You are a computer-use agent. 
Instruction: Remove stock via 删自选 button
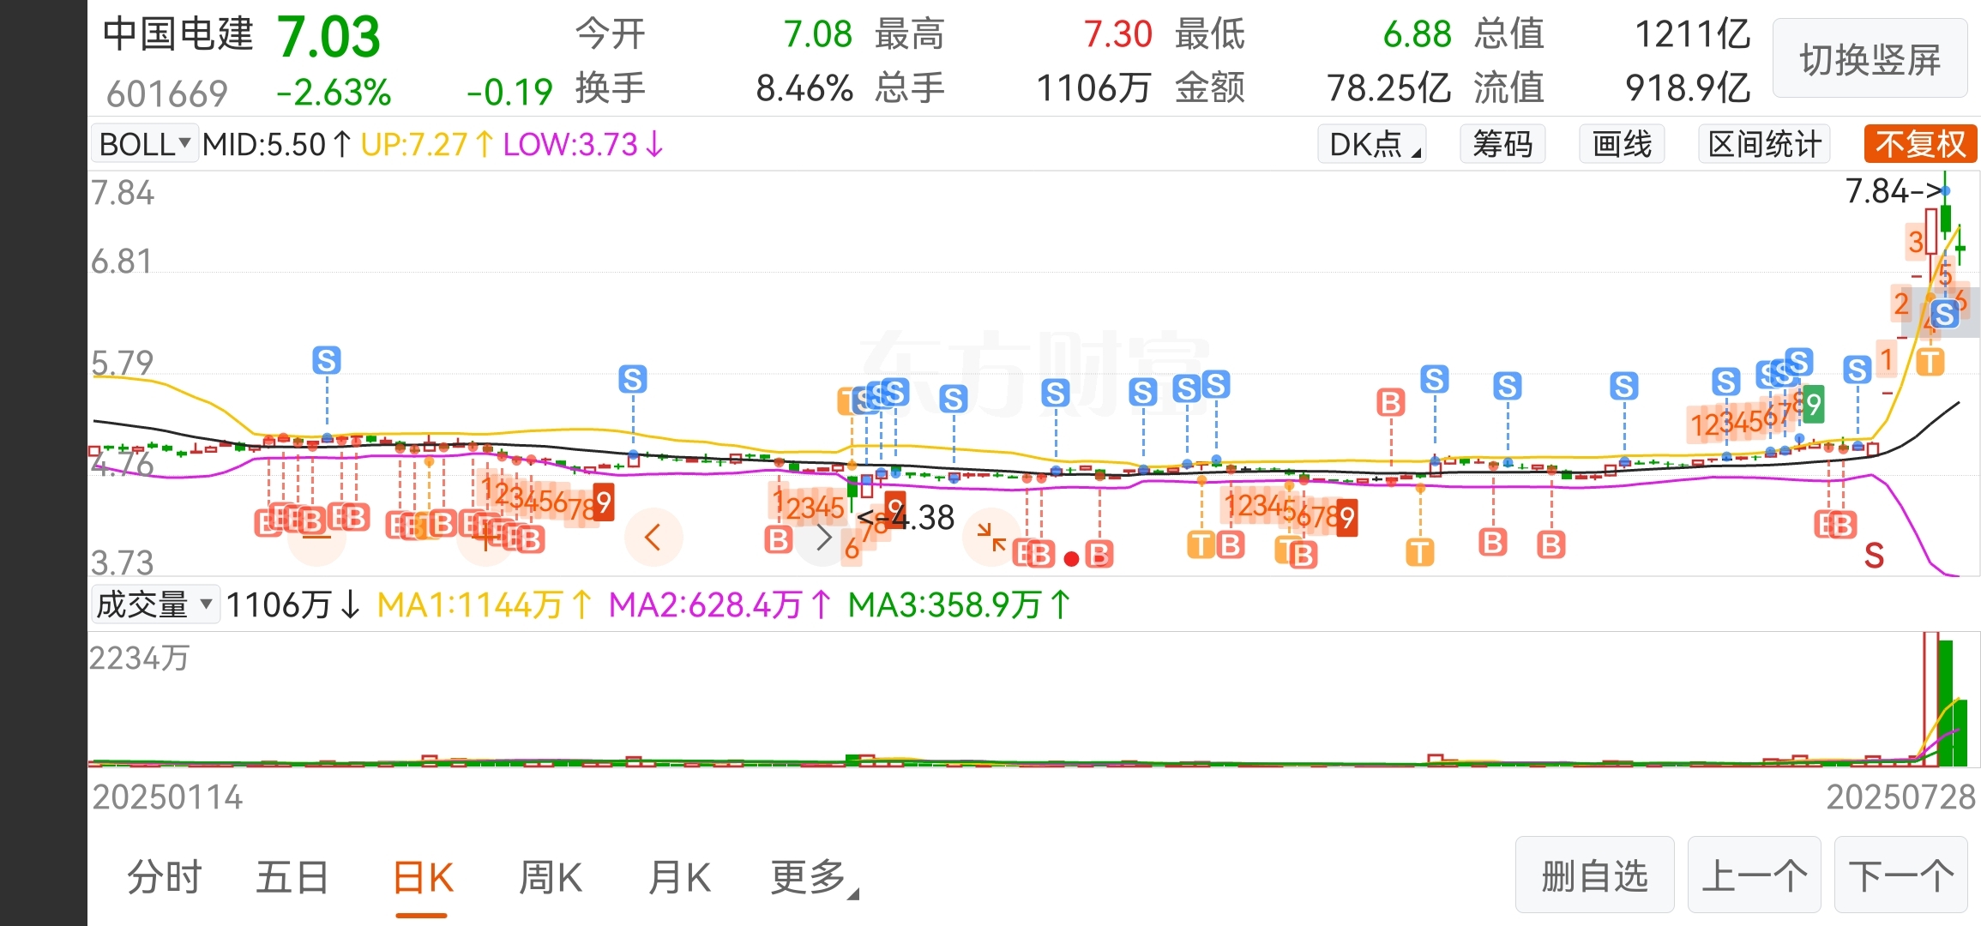point(1594,875)
